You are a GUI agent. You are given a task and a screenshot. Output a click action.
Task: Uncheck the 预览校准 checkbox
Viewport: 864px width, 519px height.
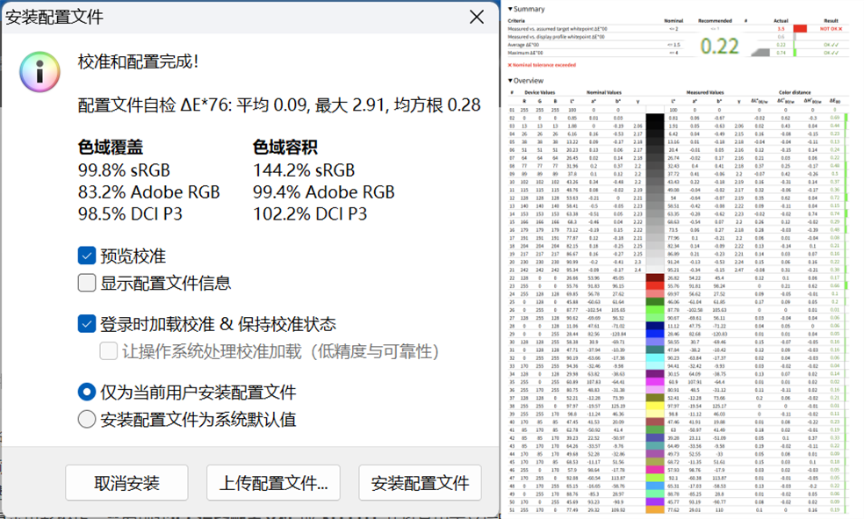pos(87,256)
